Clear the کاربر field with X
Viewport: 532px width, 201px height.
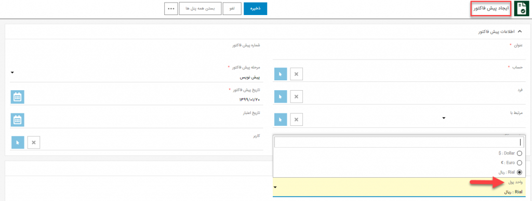(34, 142)
